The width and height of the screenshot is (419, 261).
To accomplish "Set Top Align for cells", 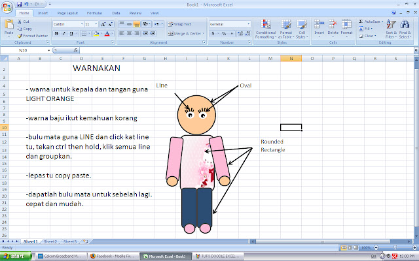I will 122,24.
